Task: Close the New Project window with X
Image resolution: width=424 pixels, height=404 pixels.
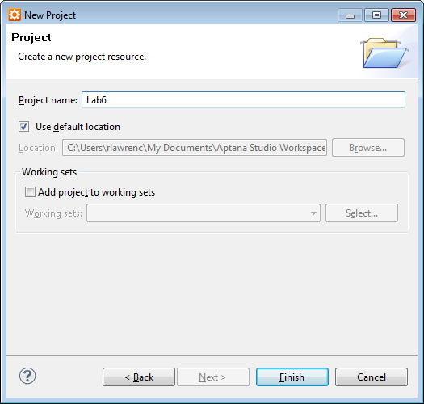Action: click(404, 15)
